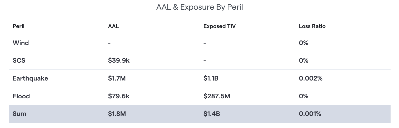Click the Peril column header

[x=18, y=26]
